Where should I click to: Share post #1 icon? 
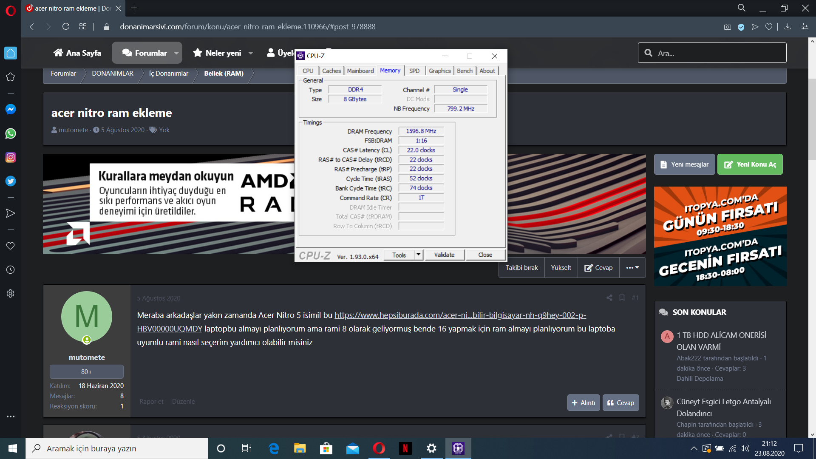pyautogui.click(x=609, y=298)
